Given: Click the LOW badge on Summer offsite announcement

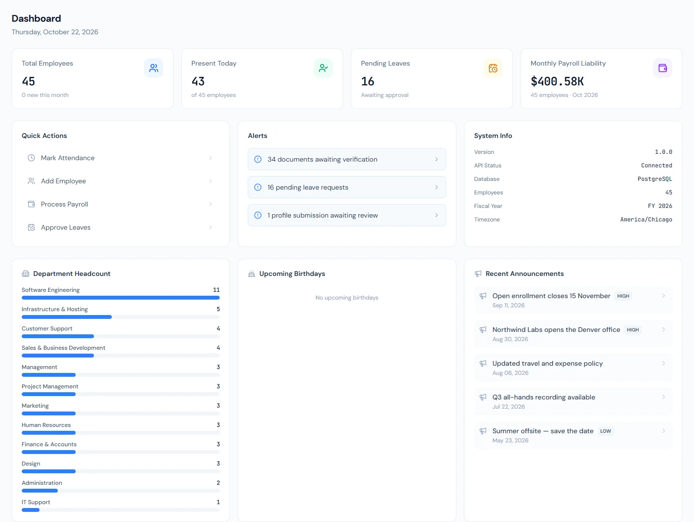Looking at the screenshot, I should pos(605,431).
